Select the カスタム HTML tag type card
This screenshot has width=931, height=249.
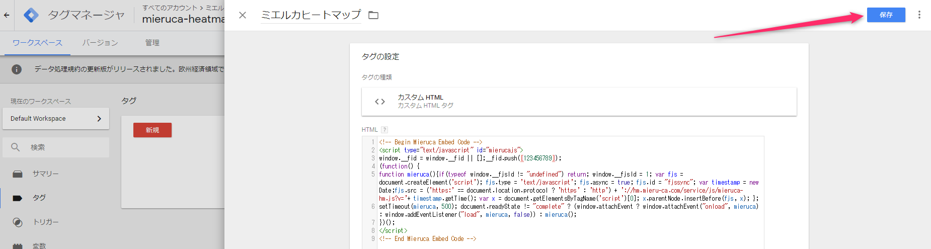click(579, 102)
